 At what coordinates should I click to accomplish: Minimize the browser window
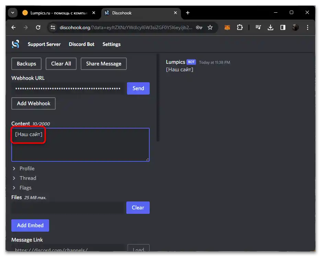coord(276,13)
